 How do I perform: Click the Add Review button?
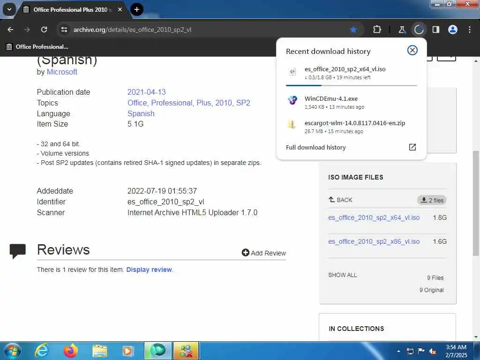[264, 253]
